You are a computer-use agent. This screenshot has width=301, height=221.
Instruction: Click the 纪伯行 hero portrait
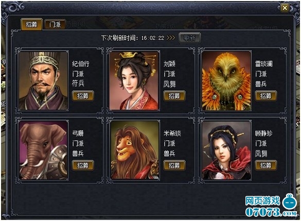(43, 81)
